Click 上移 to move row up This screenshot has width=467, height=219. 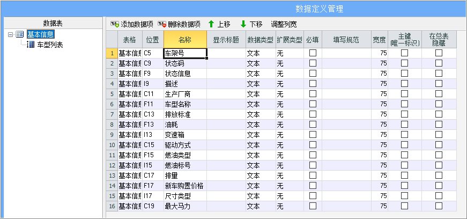coord(219,24)
